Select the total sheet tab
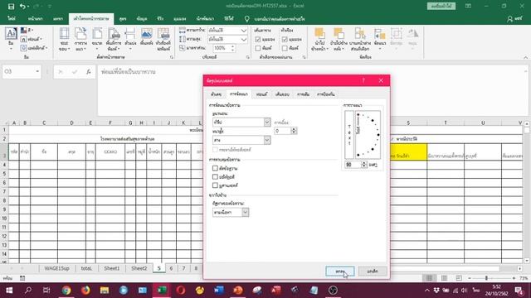Viewport: 531px width, 298px height. click(86, 268)
